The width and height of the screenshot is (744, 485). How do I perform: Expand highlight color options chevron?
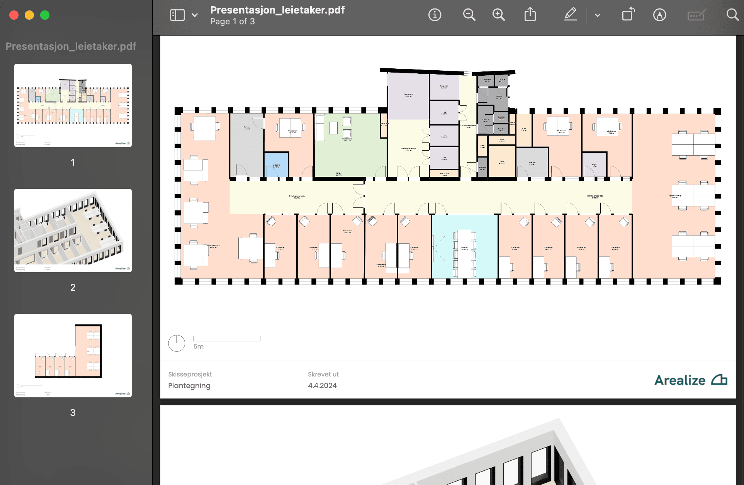[x=597, y=15]
